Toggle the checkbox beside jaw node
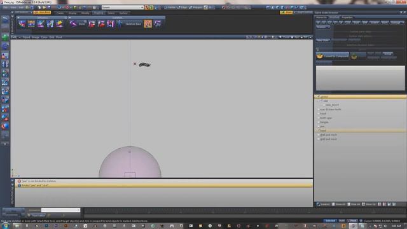Screen dimensions: 407x229 pyautogui.click(x=319, y=127)
